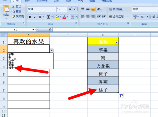Select column C header

click(x=103, y=35)
